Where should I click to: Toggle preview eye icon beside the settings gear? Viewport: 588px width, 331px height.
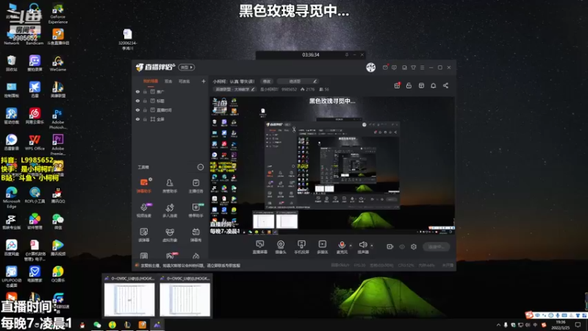[402, 246]
